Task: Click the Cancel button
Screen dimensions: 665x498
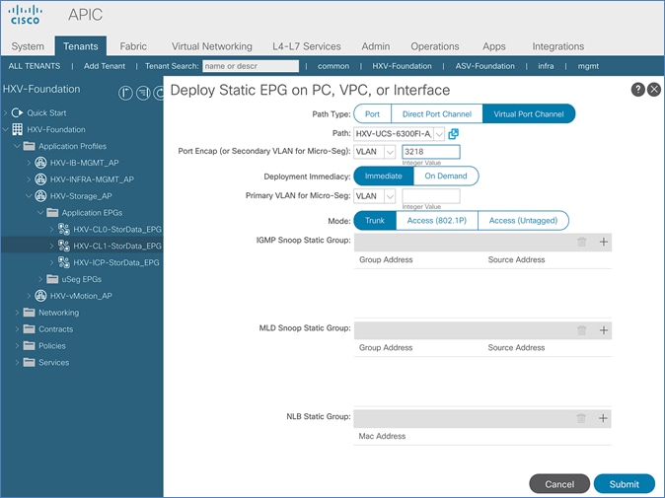Action: (559, 484)
